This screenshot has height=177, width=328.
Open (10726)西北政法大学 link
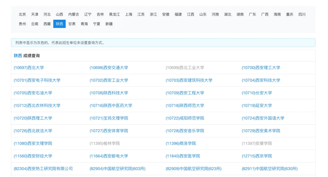(33, 131)
